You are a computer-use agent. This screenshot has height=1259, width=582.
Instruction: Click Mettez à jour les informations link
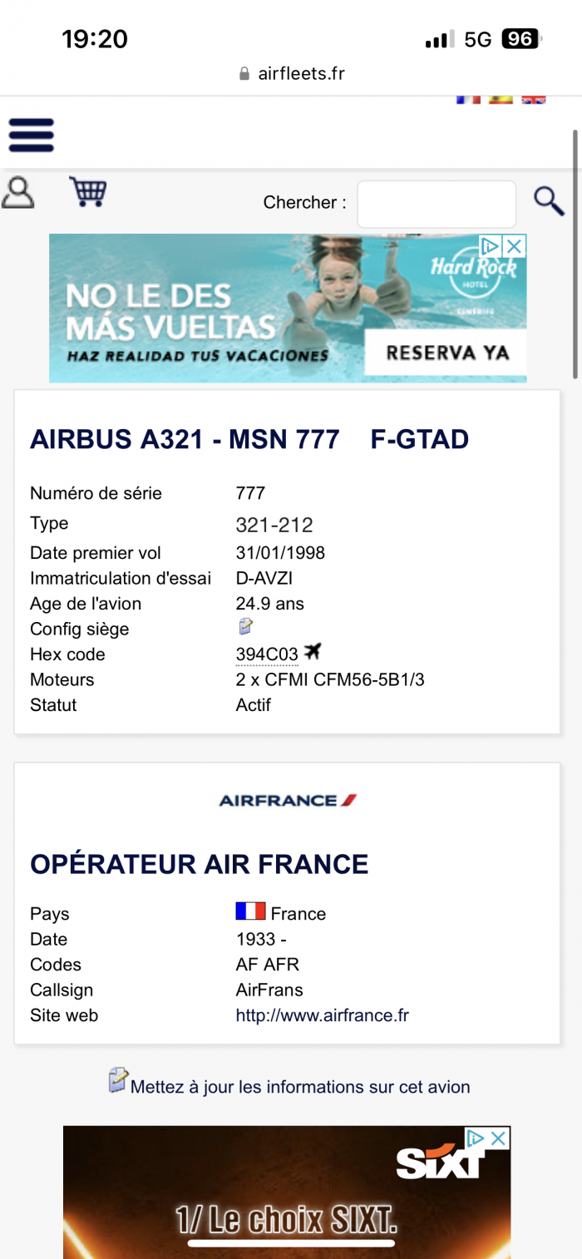[x=300, y=1087]
